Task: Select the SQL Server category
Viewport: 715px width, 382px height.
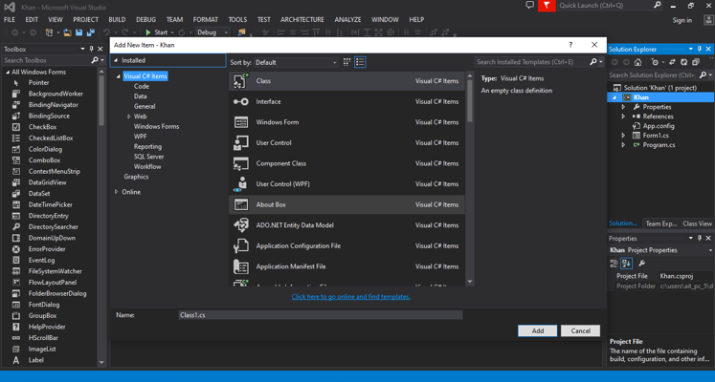Action: point(148,157)
